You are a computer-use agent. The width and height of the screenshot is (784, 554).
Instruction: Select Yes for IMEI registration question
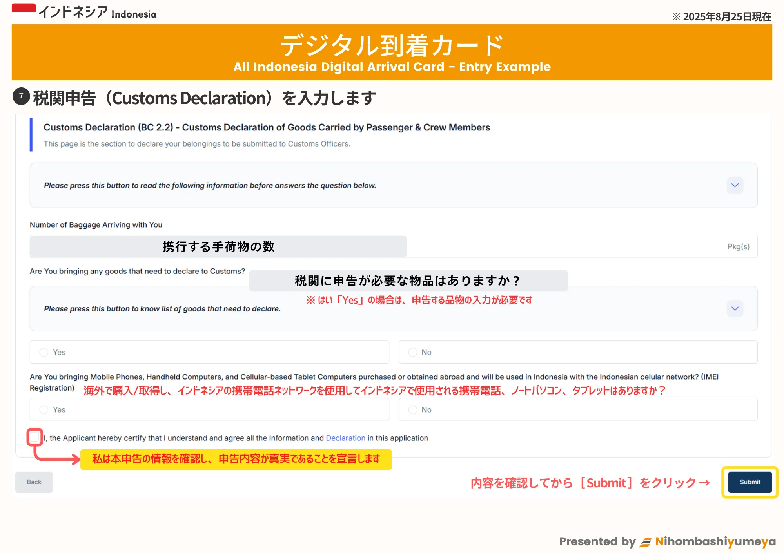click(44, 410)
